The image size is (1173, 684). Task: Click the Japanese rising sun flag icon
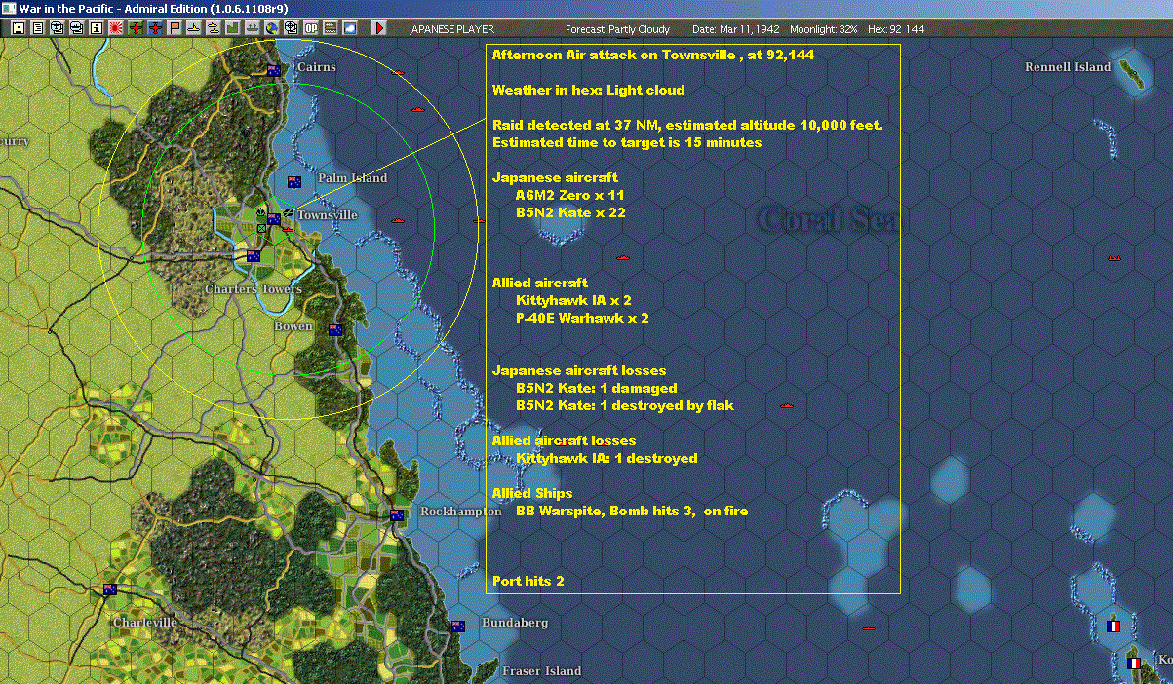point(116,28)
